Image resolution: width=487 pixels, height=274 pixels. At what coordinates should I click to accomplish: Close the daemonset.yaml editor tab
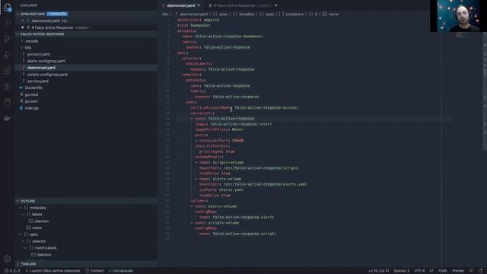199,5
